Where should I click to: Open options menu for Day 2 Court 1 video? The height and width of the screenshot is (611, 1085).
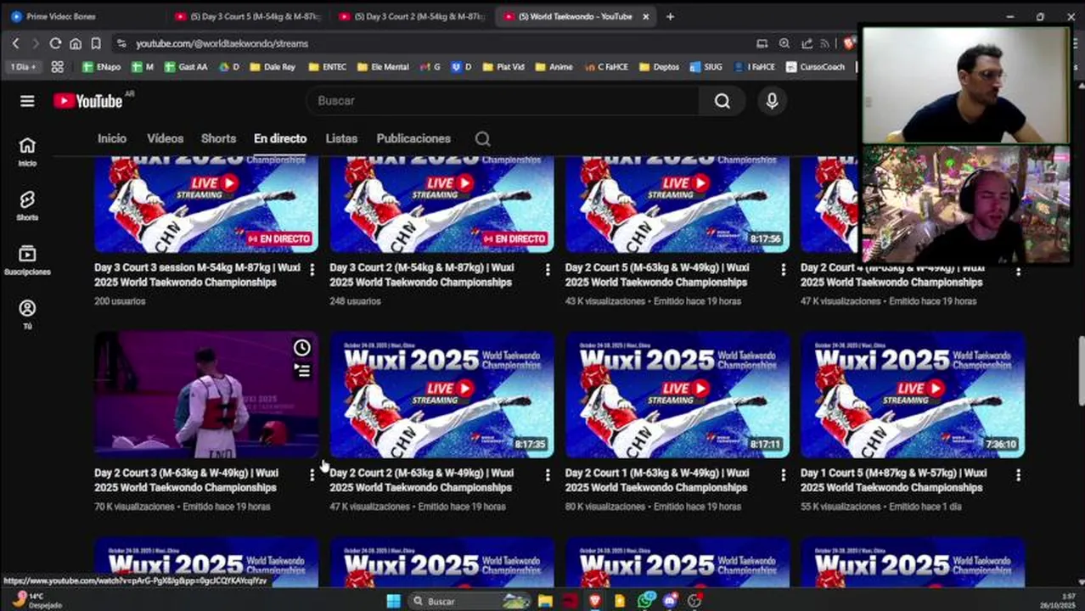783,475
